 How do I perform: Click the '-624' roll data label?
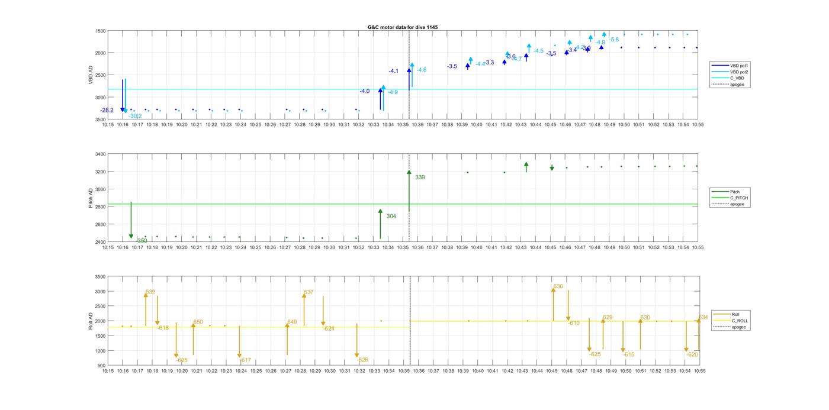coord(329,328)
